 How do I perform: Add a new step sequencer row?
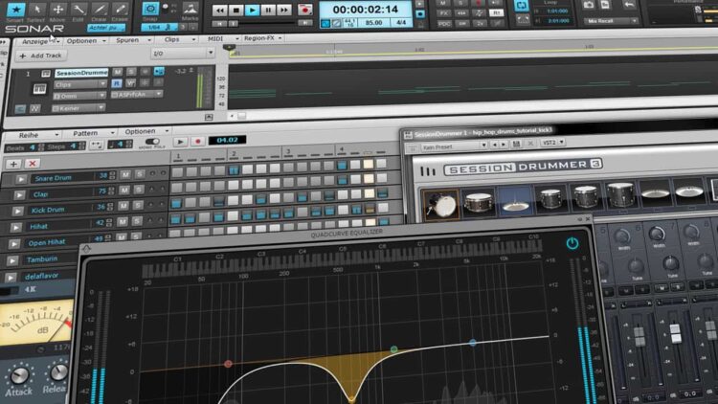tap(13, 165)
